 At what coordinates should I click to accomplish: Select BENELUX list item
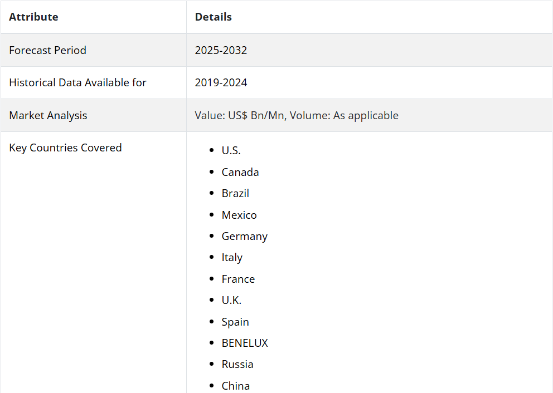pos(245,343)
